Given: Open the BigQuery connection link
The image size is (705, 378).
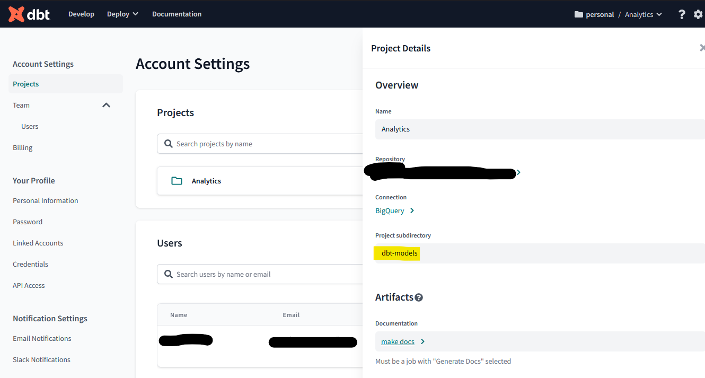Looking at the screenshot, I should (x=390, y=210).
